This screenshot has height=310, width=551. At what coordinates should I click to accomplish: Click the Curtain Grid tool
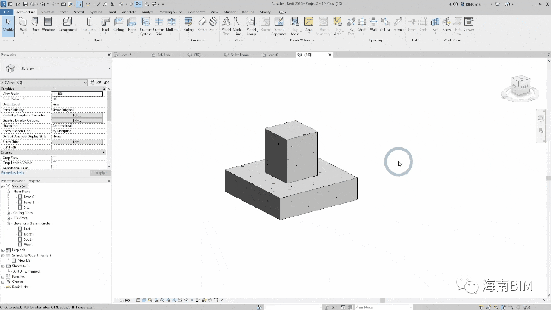pyautogui.click(x=158, y=26)
